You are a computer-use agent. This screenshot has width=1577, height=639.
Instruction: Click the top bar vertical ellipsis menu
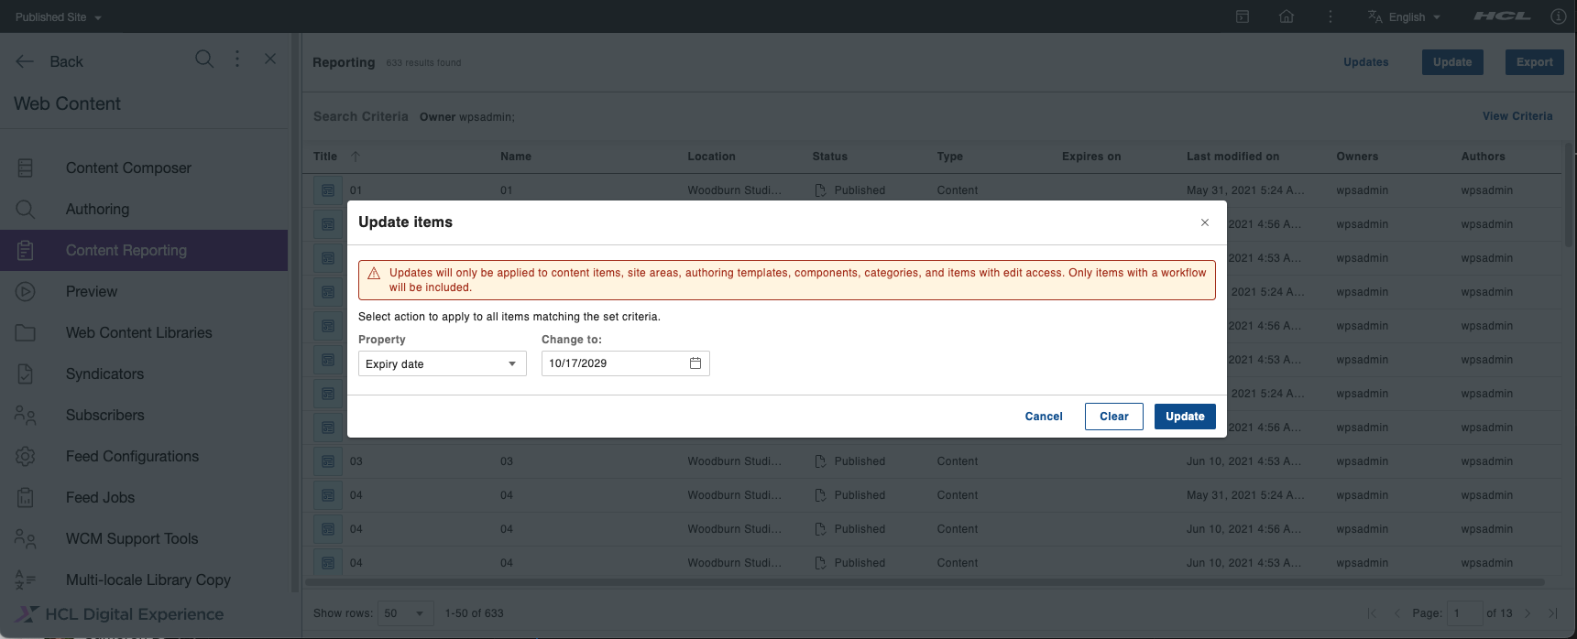point(1331,16)
